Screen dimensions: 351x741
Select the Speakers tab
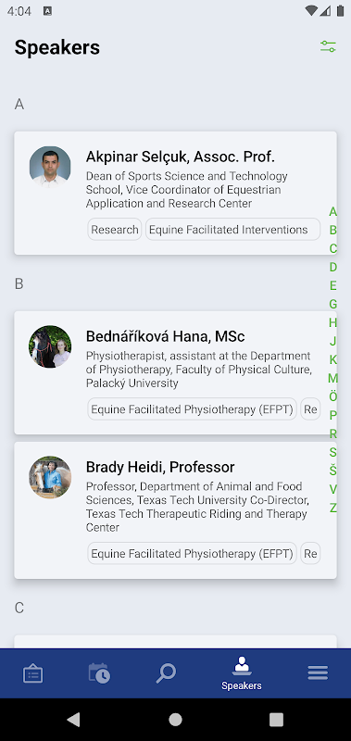242,673
